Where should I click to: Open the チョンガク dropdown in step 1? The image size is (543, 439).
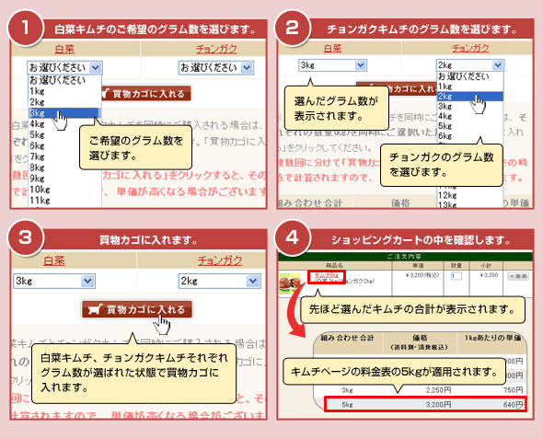point(216,67)
